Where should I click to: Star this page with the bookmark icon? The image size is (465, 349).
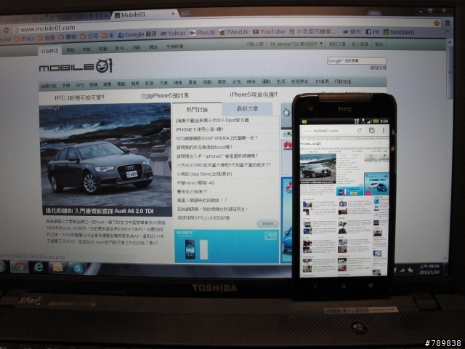pos(437,23)
